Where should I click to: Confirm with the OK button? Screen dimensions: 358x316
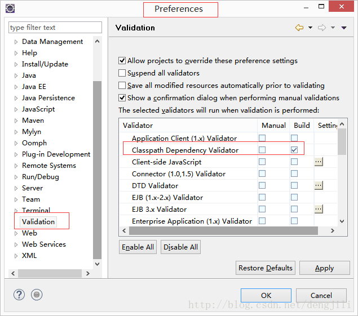coord(266,296)
